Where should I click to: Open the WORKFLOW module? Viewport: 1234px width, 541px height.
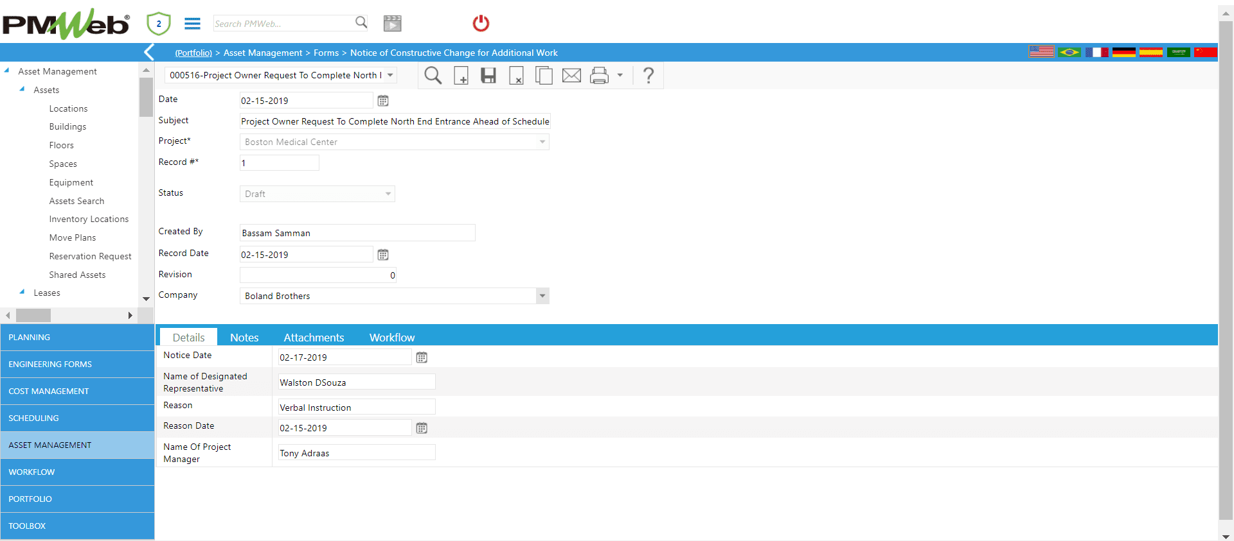[77, 472]
